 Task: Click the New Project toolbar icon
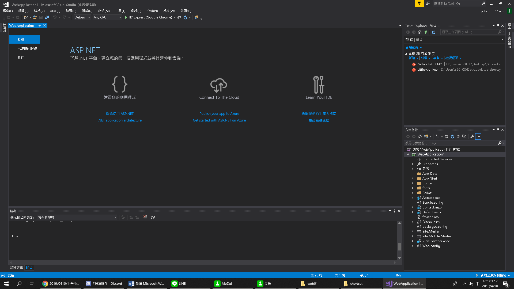(x=26, y=17)
